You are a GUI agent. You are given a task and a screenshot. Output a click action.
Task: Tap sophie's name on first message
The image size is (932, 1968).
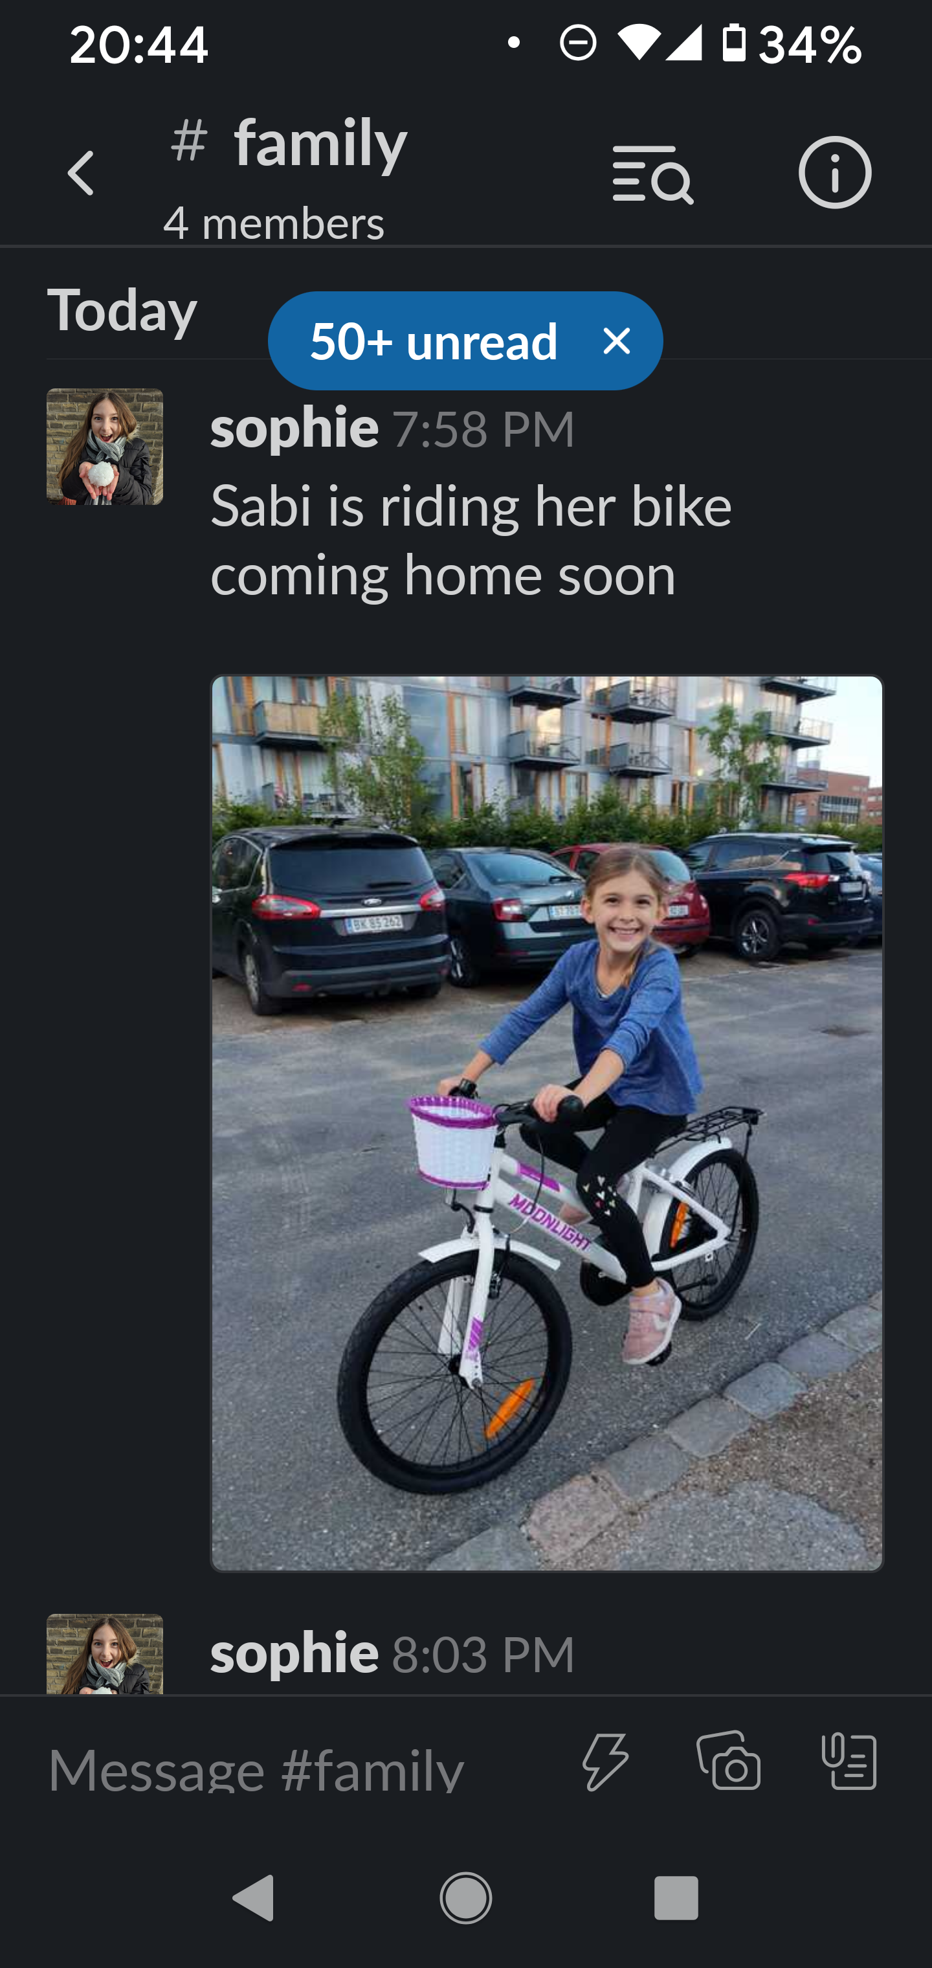pyautogui.click(x=295, y=427)
